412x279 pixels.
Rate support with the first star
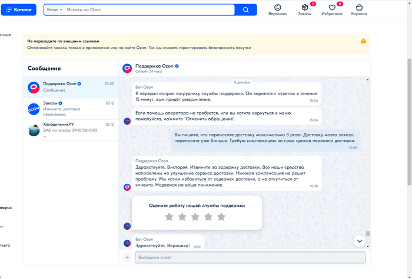pos(169,217)
